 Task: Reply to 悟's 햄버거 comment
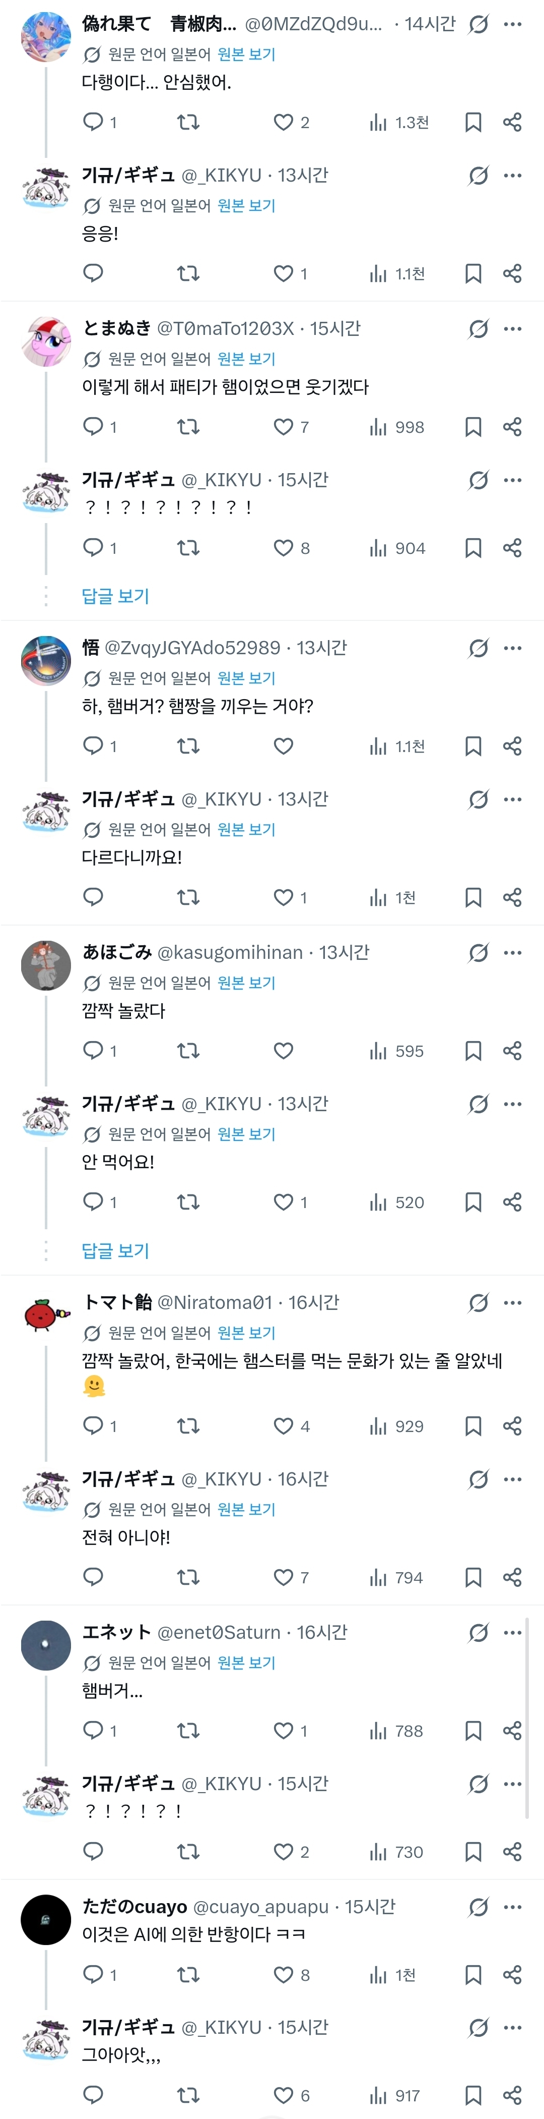(94, 746)
